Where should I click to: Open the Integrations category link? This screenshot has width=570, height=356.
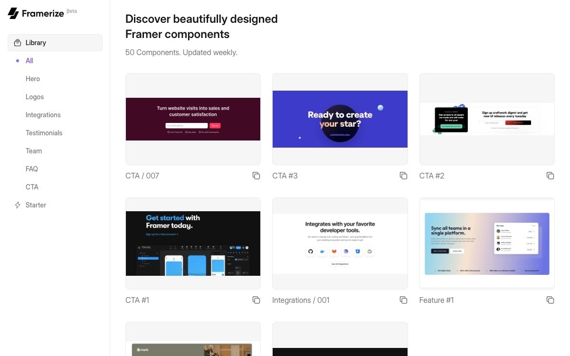coord(43,115)
